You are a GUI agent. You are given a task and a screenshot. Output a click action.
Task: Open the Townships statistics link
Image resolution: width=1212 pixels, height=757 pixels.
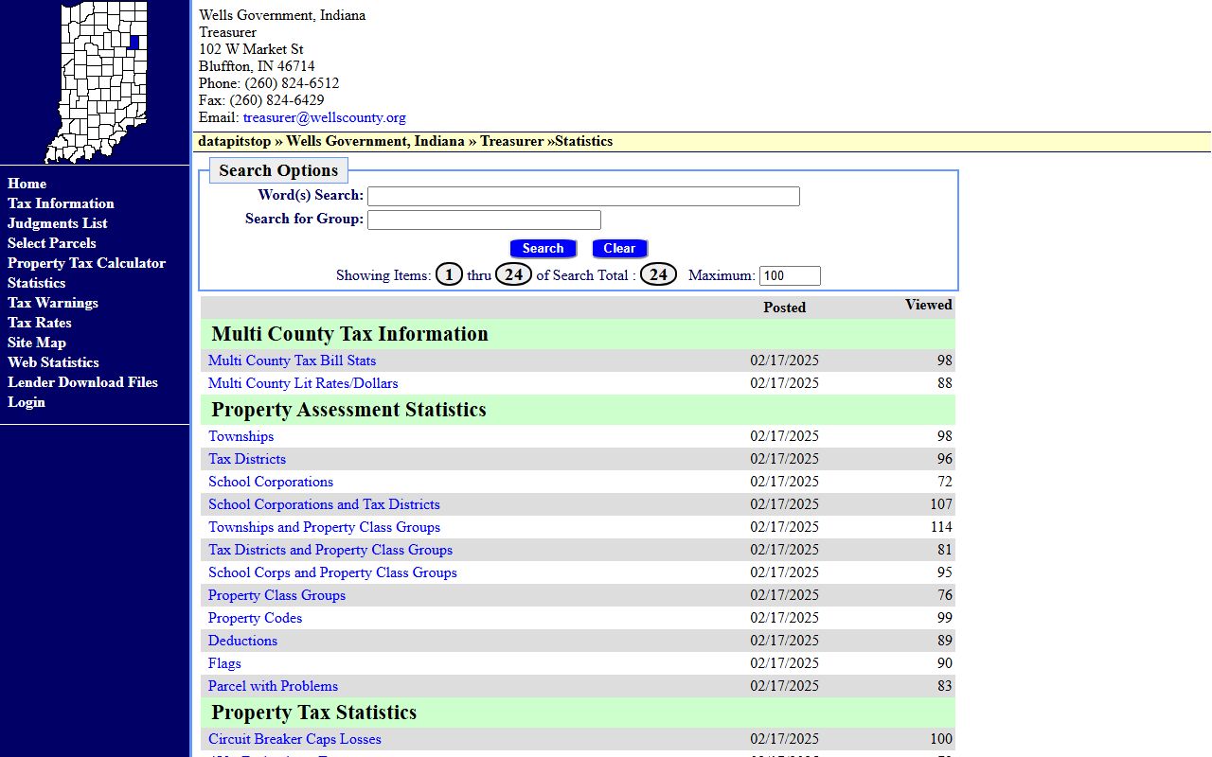[x=241, y=436]
